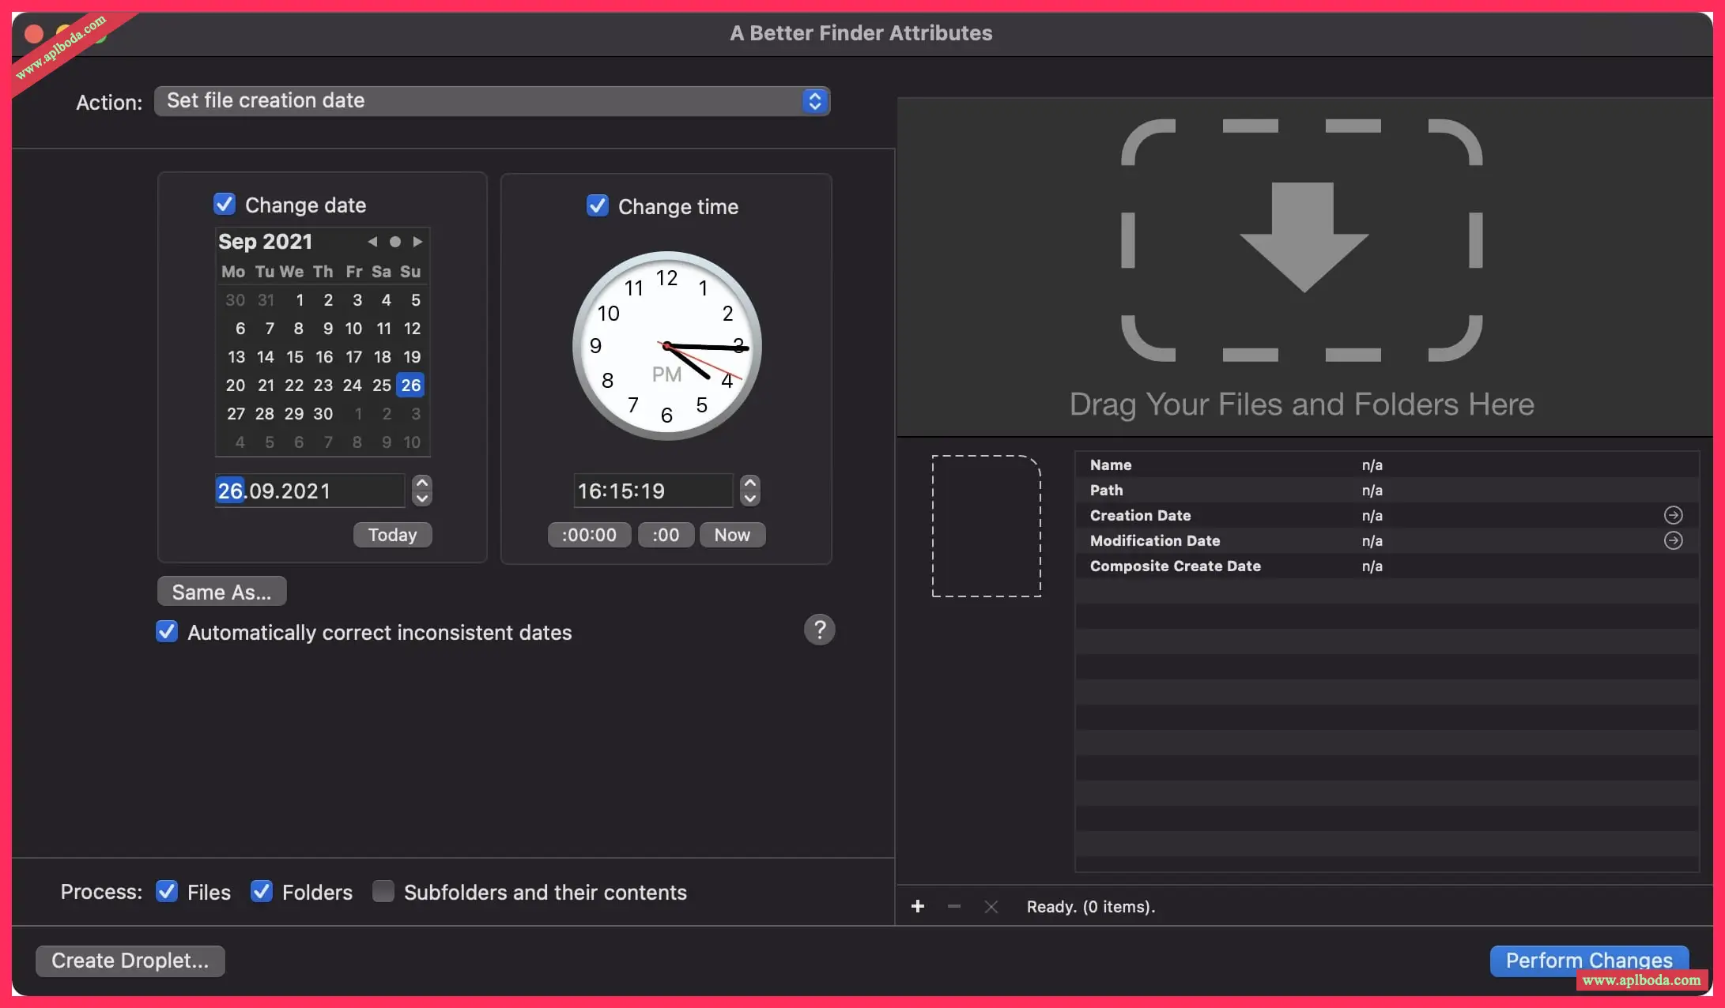Select the Path row in info table
Viewport: 1725px width, 1008px height.
1387,490
